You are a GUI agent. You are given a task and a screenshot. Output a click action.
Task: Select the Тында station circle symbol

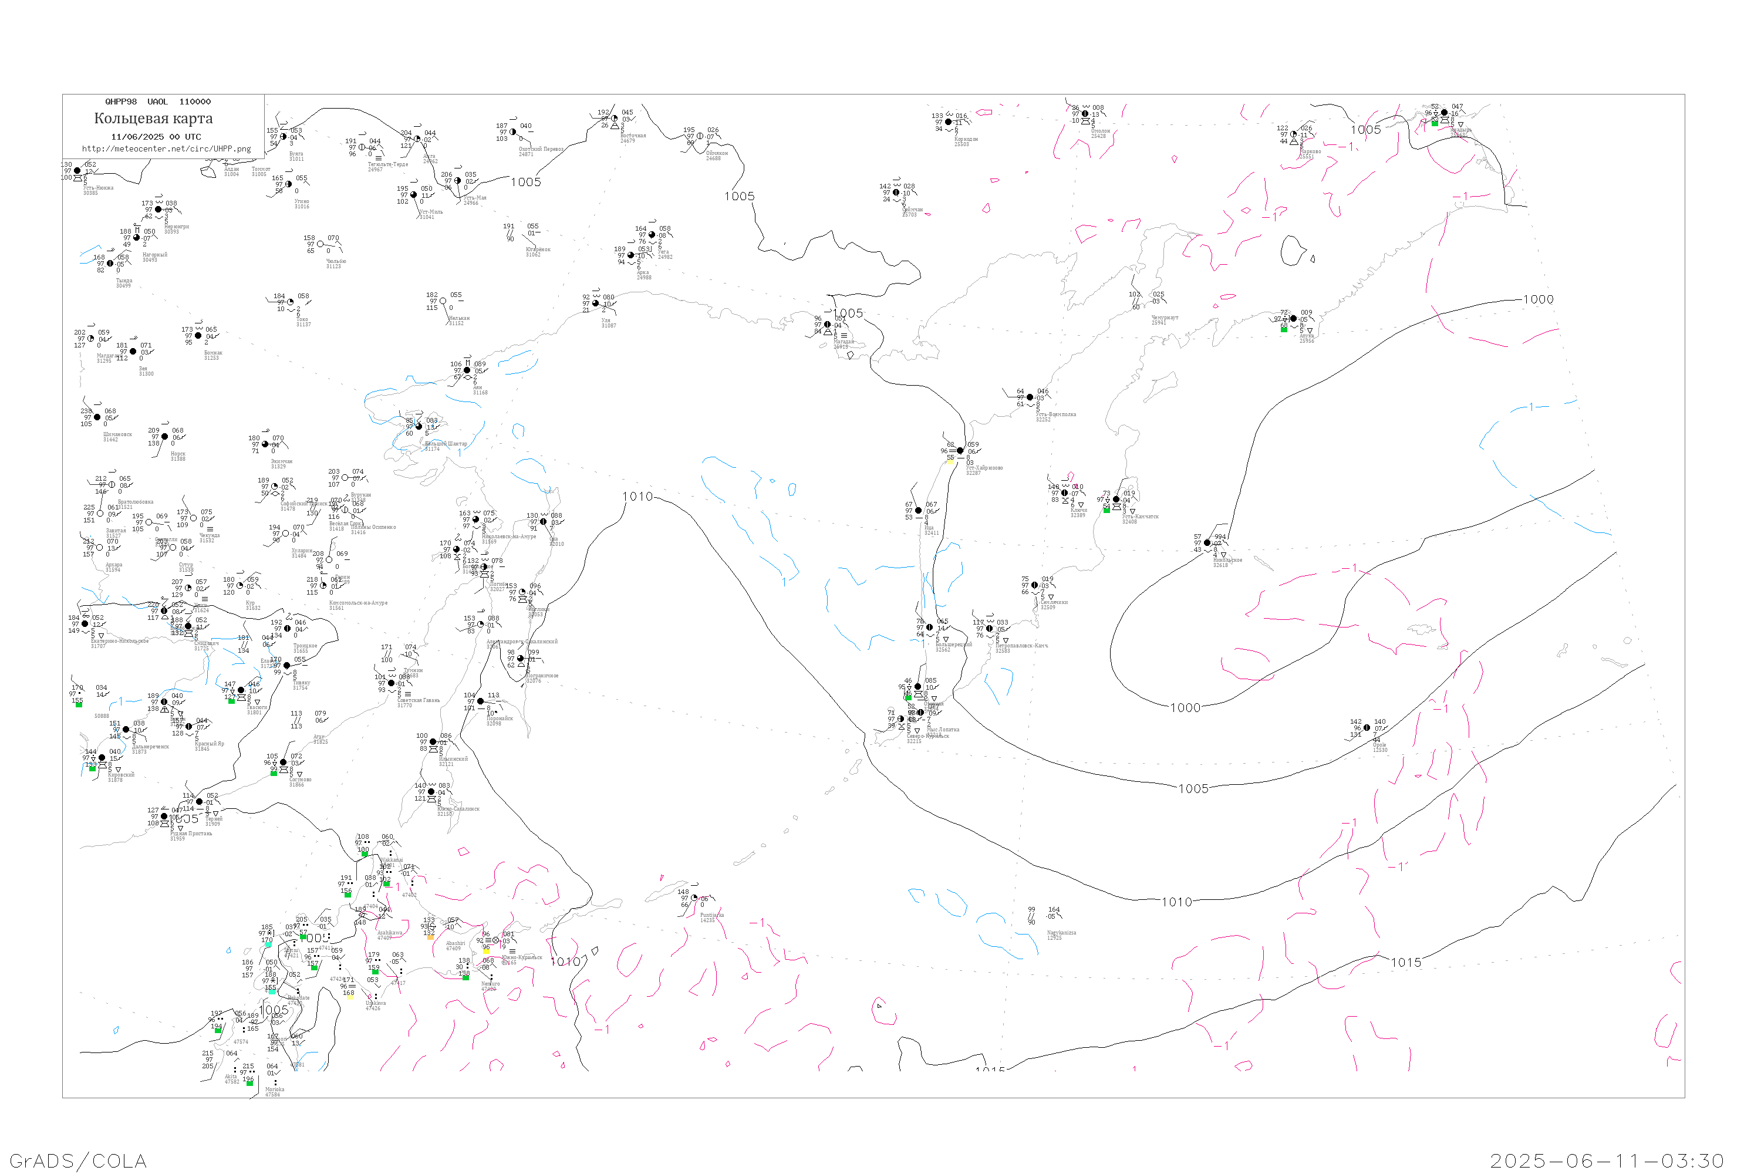[x=110, y=264]
